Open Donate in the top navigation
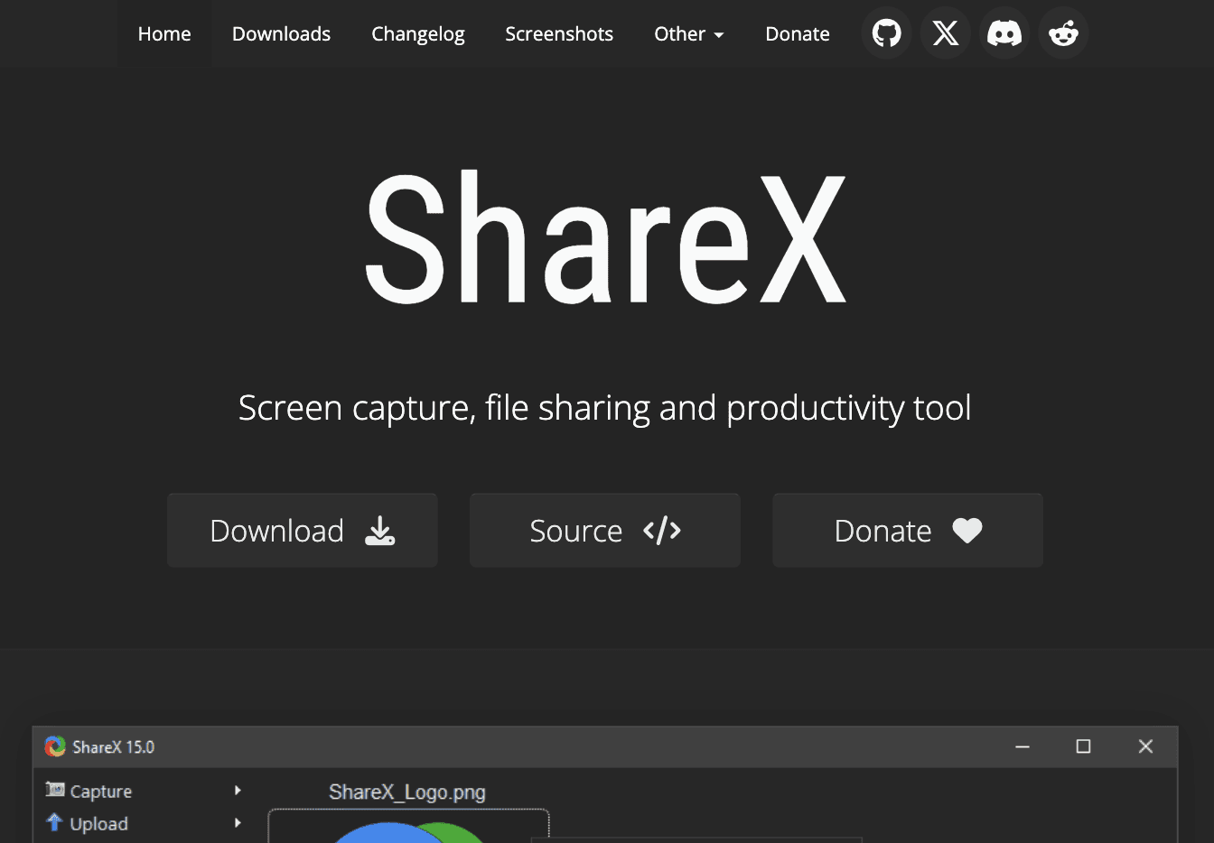Image resolution: width=1214 pixels, height=843 pixels. 798,33
